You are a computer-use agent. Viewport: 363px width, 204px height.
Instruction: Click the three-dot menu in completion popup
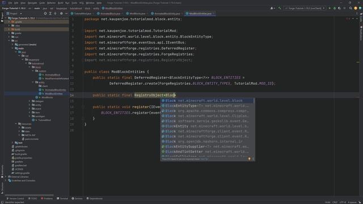(x=253, y=159)
